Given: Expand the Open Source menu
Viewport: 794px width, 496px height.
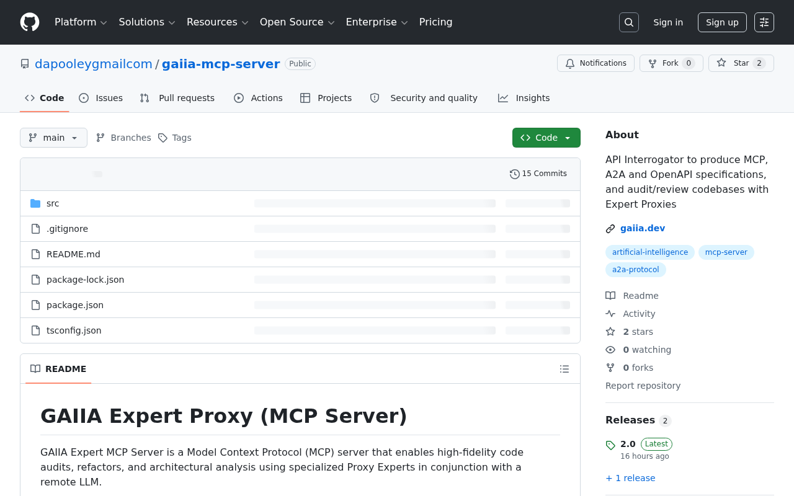Looking at the screenshot, I should (x=298, y=22).
